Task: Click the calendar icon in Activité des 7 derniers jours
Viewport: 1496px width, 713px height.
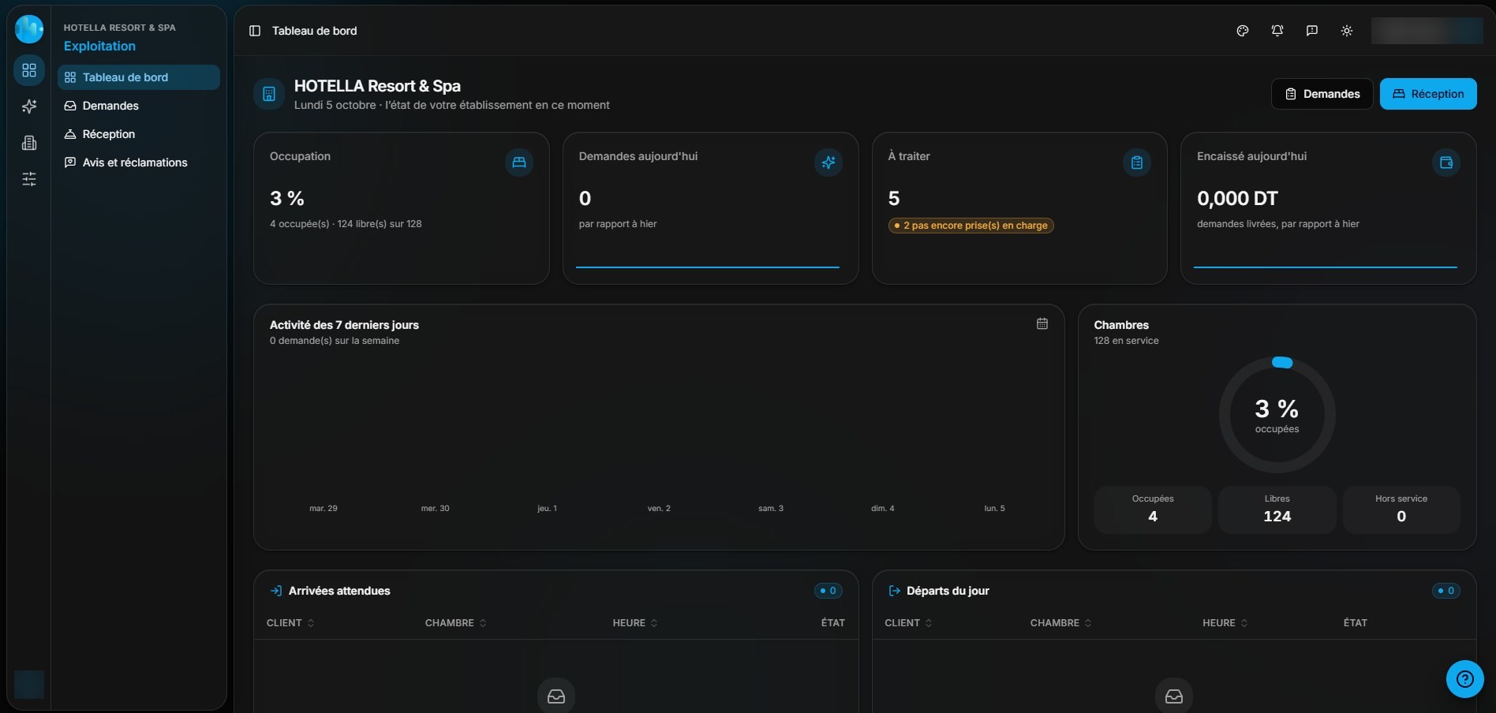Action: click(1042, 323)
